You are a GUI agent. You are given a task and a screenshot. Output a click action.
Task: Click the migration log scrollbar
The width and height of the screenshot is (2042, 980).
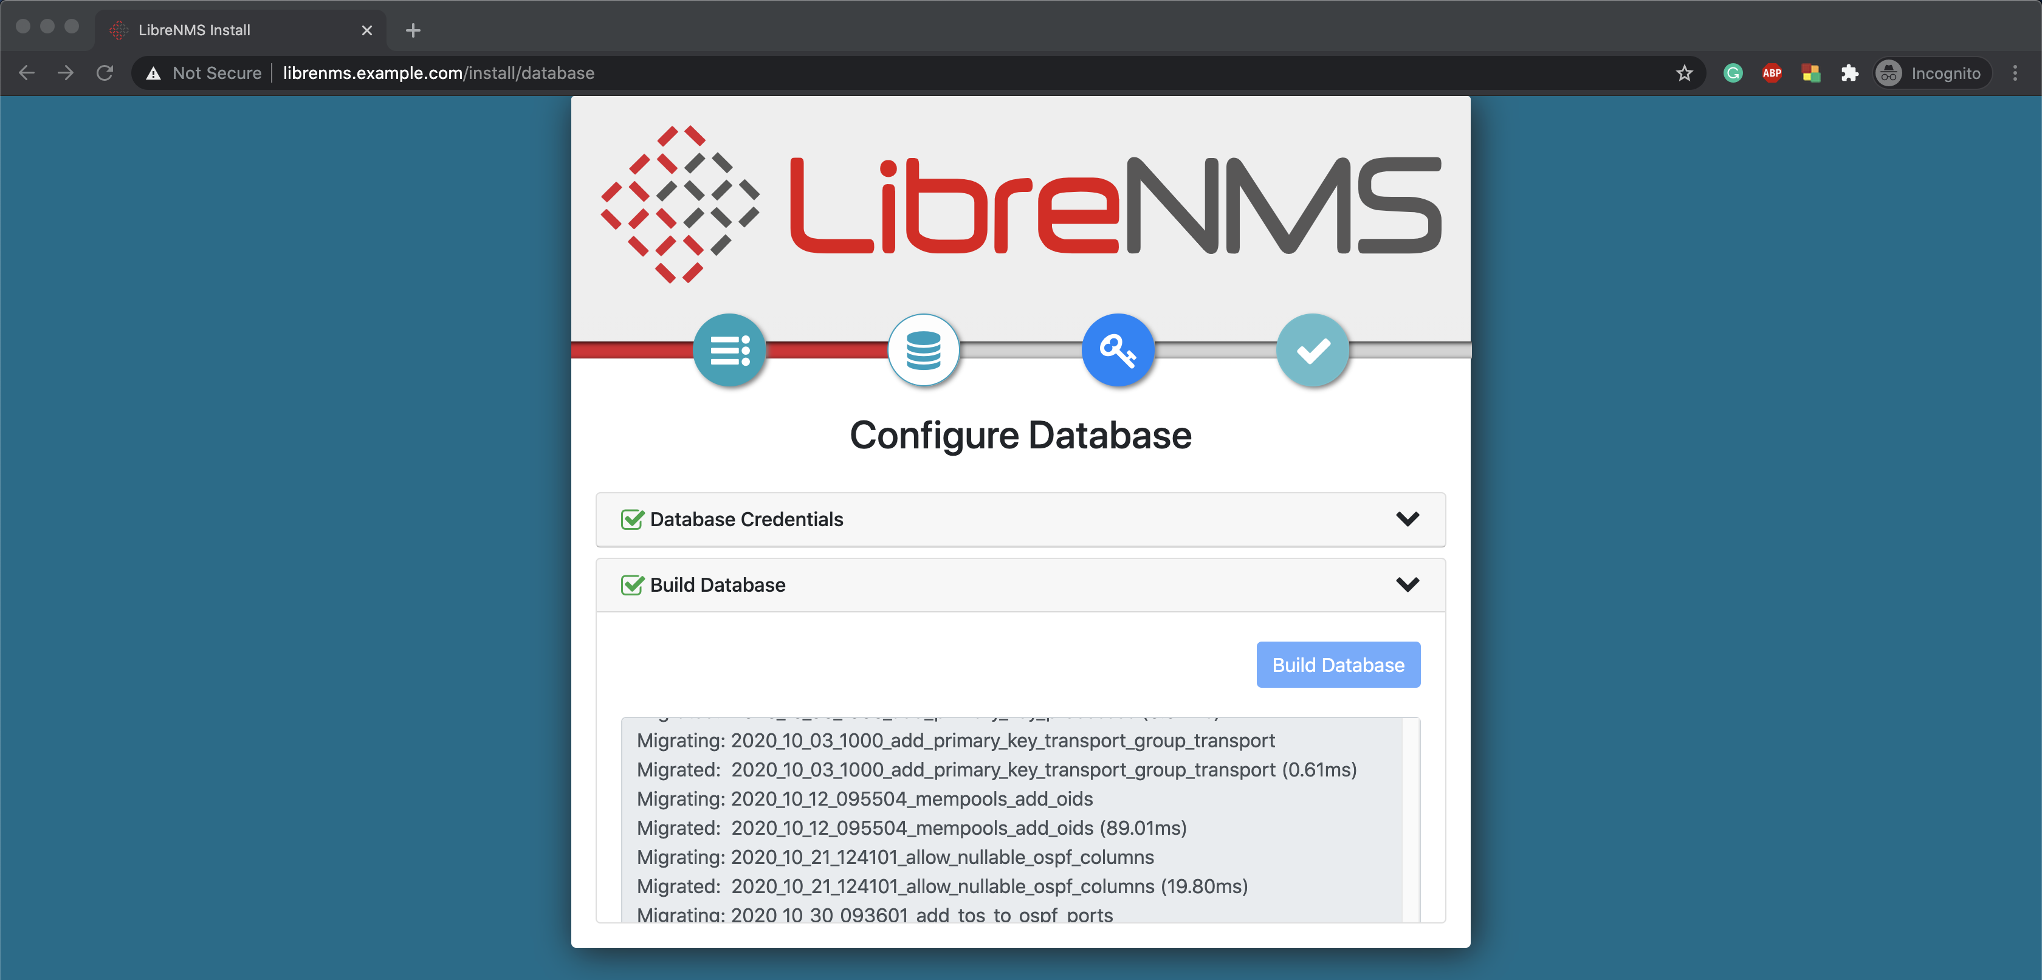[1410, 820]
